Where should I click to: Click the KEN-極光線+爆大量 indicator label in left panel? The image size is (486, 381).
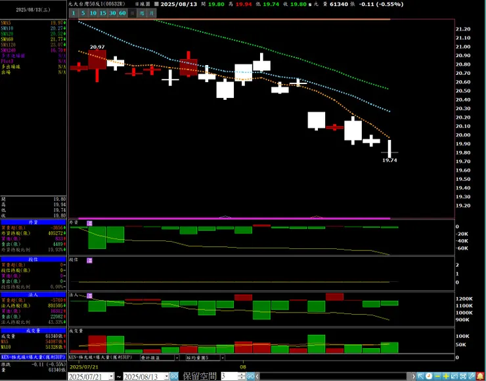[x=33, y=357]
